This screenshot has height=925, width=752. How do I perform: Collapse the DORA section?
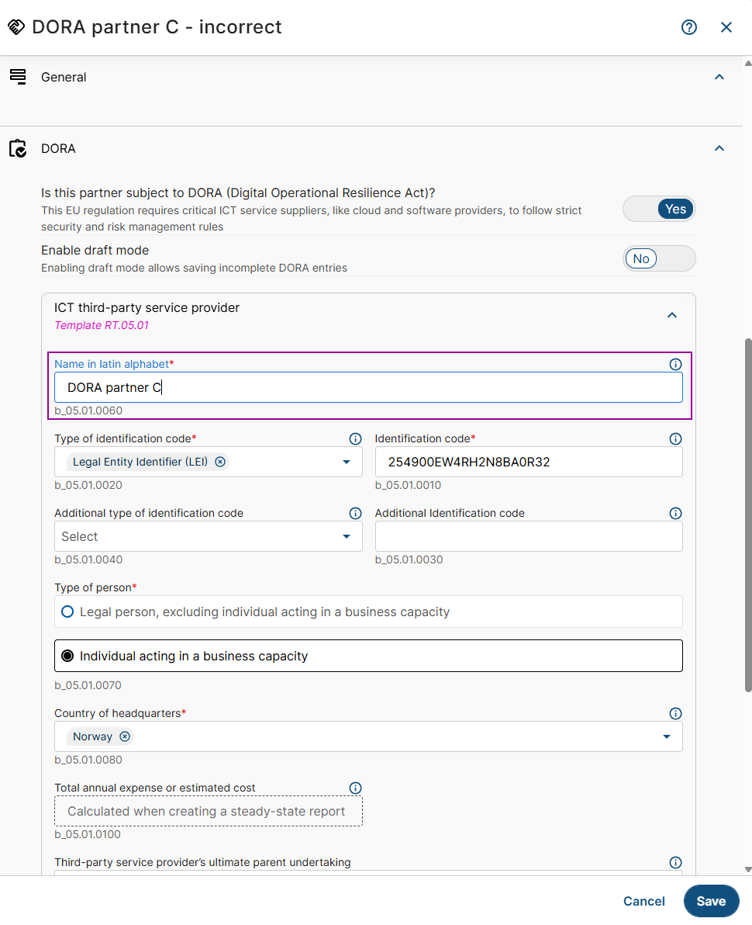(719, 148)
